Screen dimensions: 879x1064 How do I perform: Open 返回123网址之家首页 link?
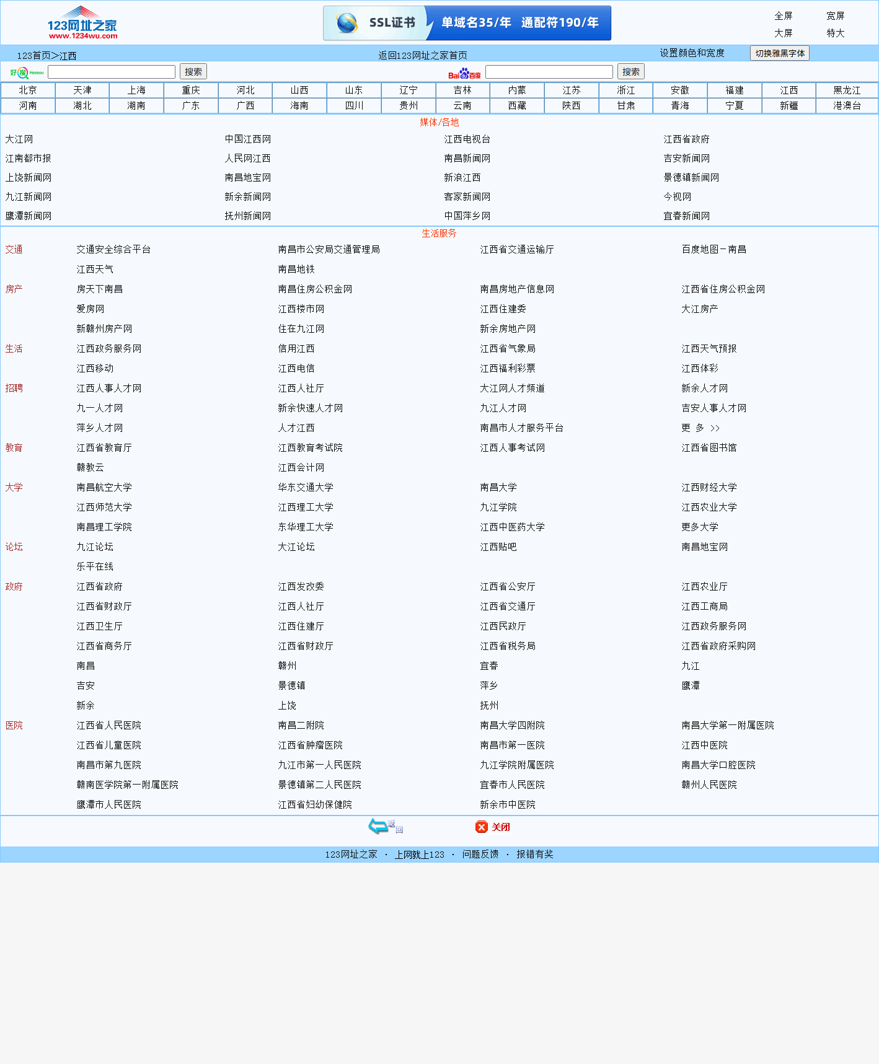tap(423, 55)
